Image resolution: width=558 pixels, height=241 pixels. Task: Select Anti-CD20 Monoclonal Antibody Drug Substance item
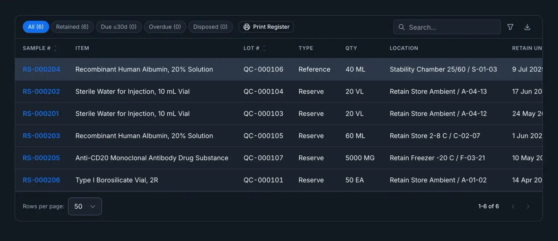coord(152,158)
